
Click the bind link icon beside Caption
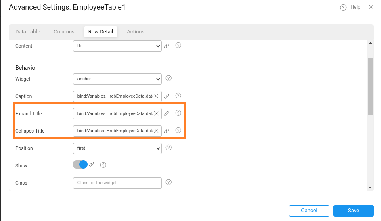point(167,96)
